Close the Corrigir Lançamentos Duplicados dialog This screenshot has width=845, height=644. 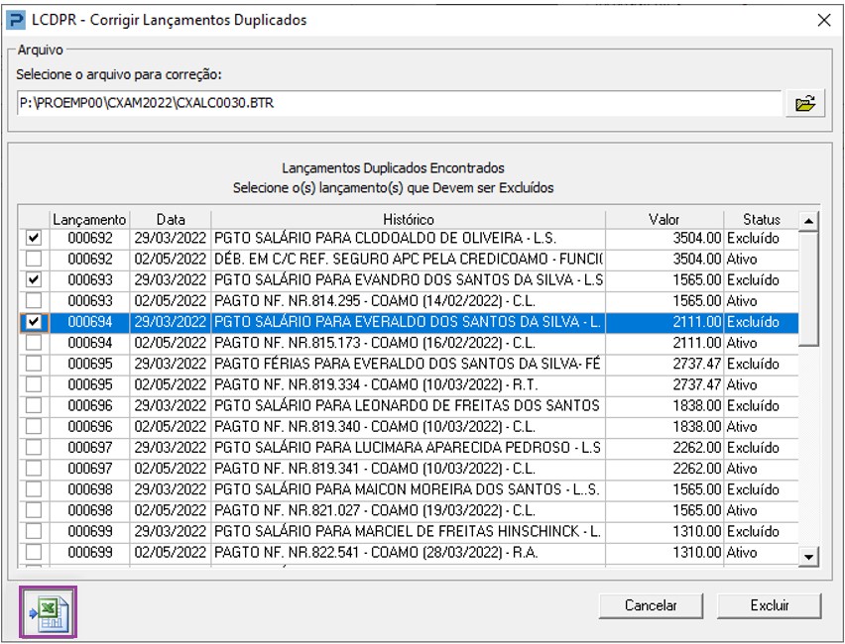pos(822,20)
